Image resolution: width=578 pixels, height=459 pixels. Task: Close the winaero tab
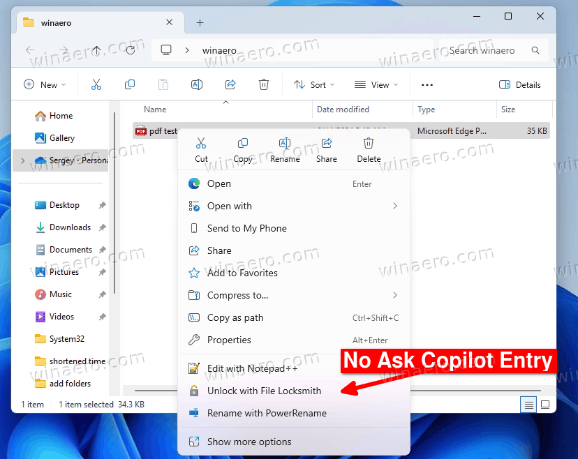pyautogui.click(x=169, y=22)
